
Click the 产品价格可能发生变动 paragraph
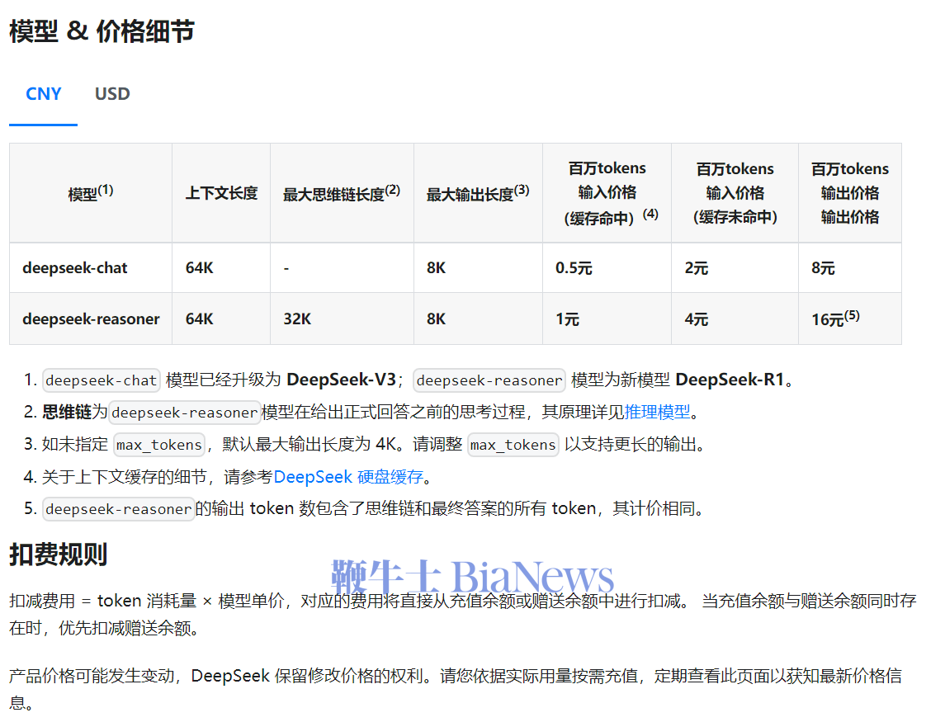[456, 689]
